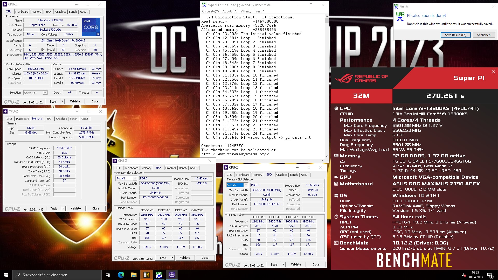The height and width of the screenshot is (280, 498).
Task: Open About tab in Slot #2 SPD window
Action: point(305,175)
